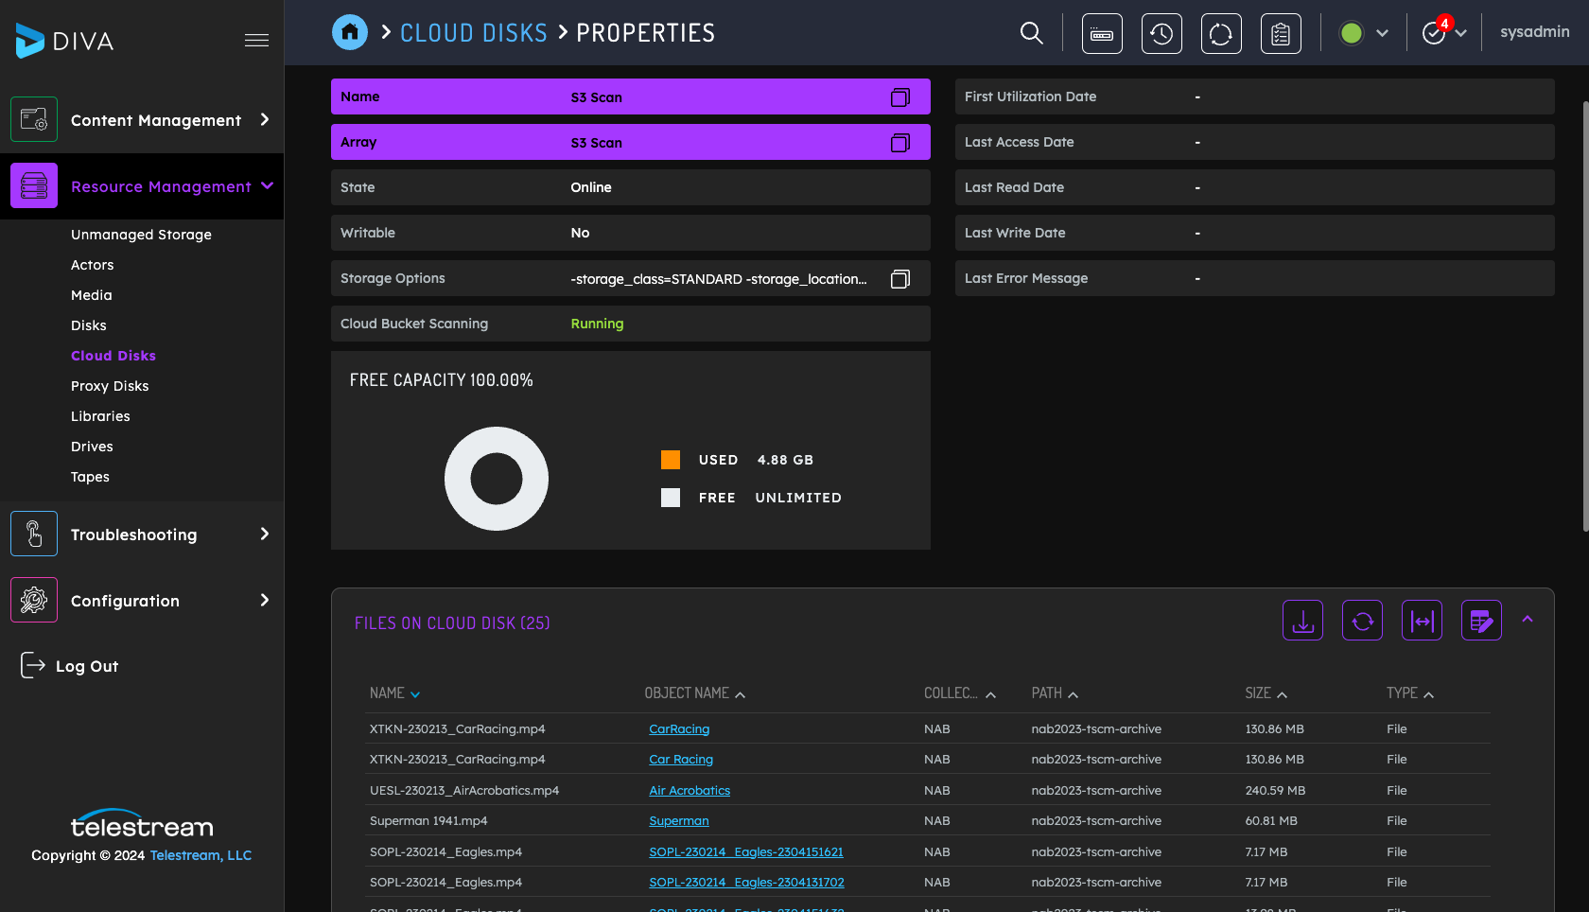Click the Content Management sidebar icon

[x=34, y=119]
